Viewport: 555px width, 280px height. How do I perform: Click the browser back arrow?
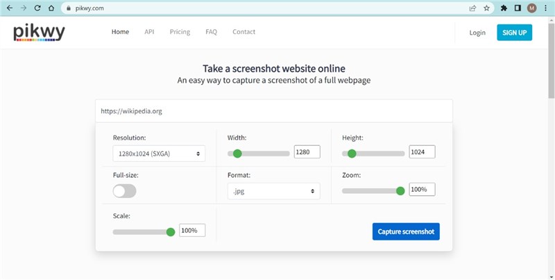pyautogui.click(x=10, y=8)
